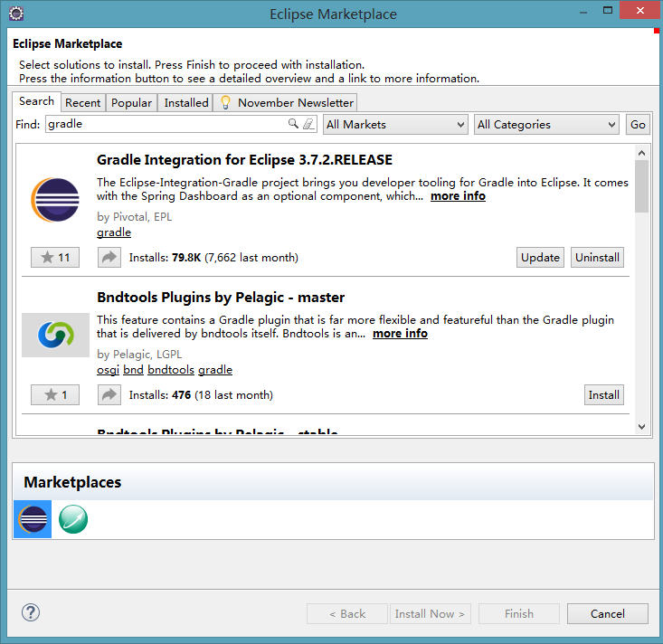Clear the search text with eraser icon
Image resolution: width=663 pixels, height=644 pixels.
point(308,124)
